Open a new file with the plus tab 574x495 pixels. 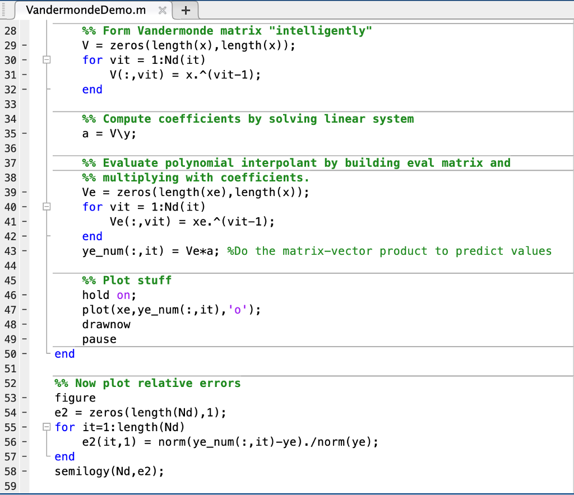tap(185, 10)
